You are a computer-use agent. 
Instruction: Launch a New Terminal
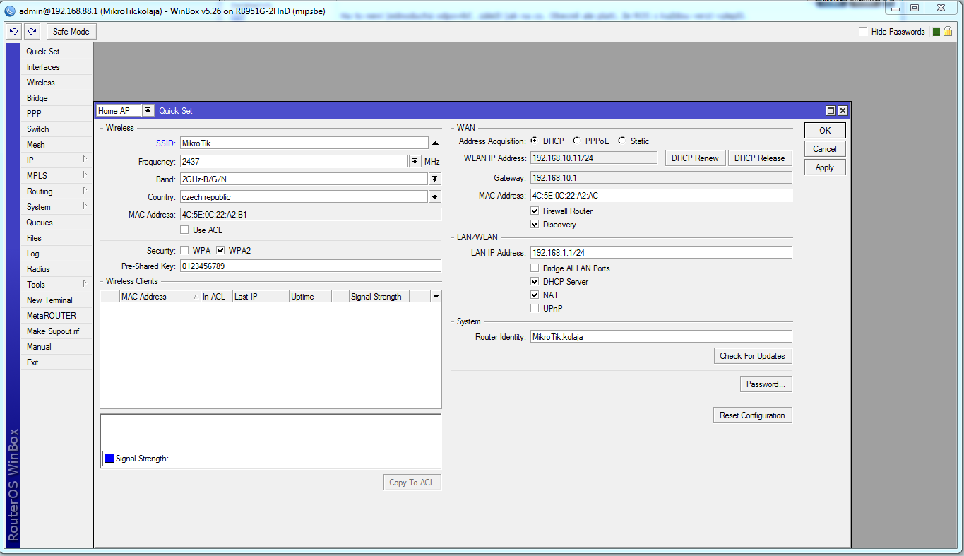click(56, 300)
